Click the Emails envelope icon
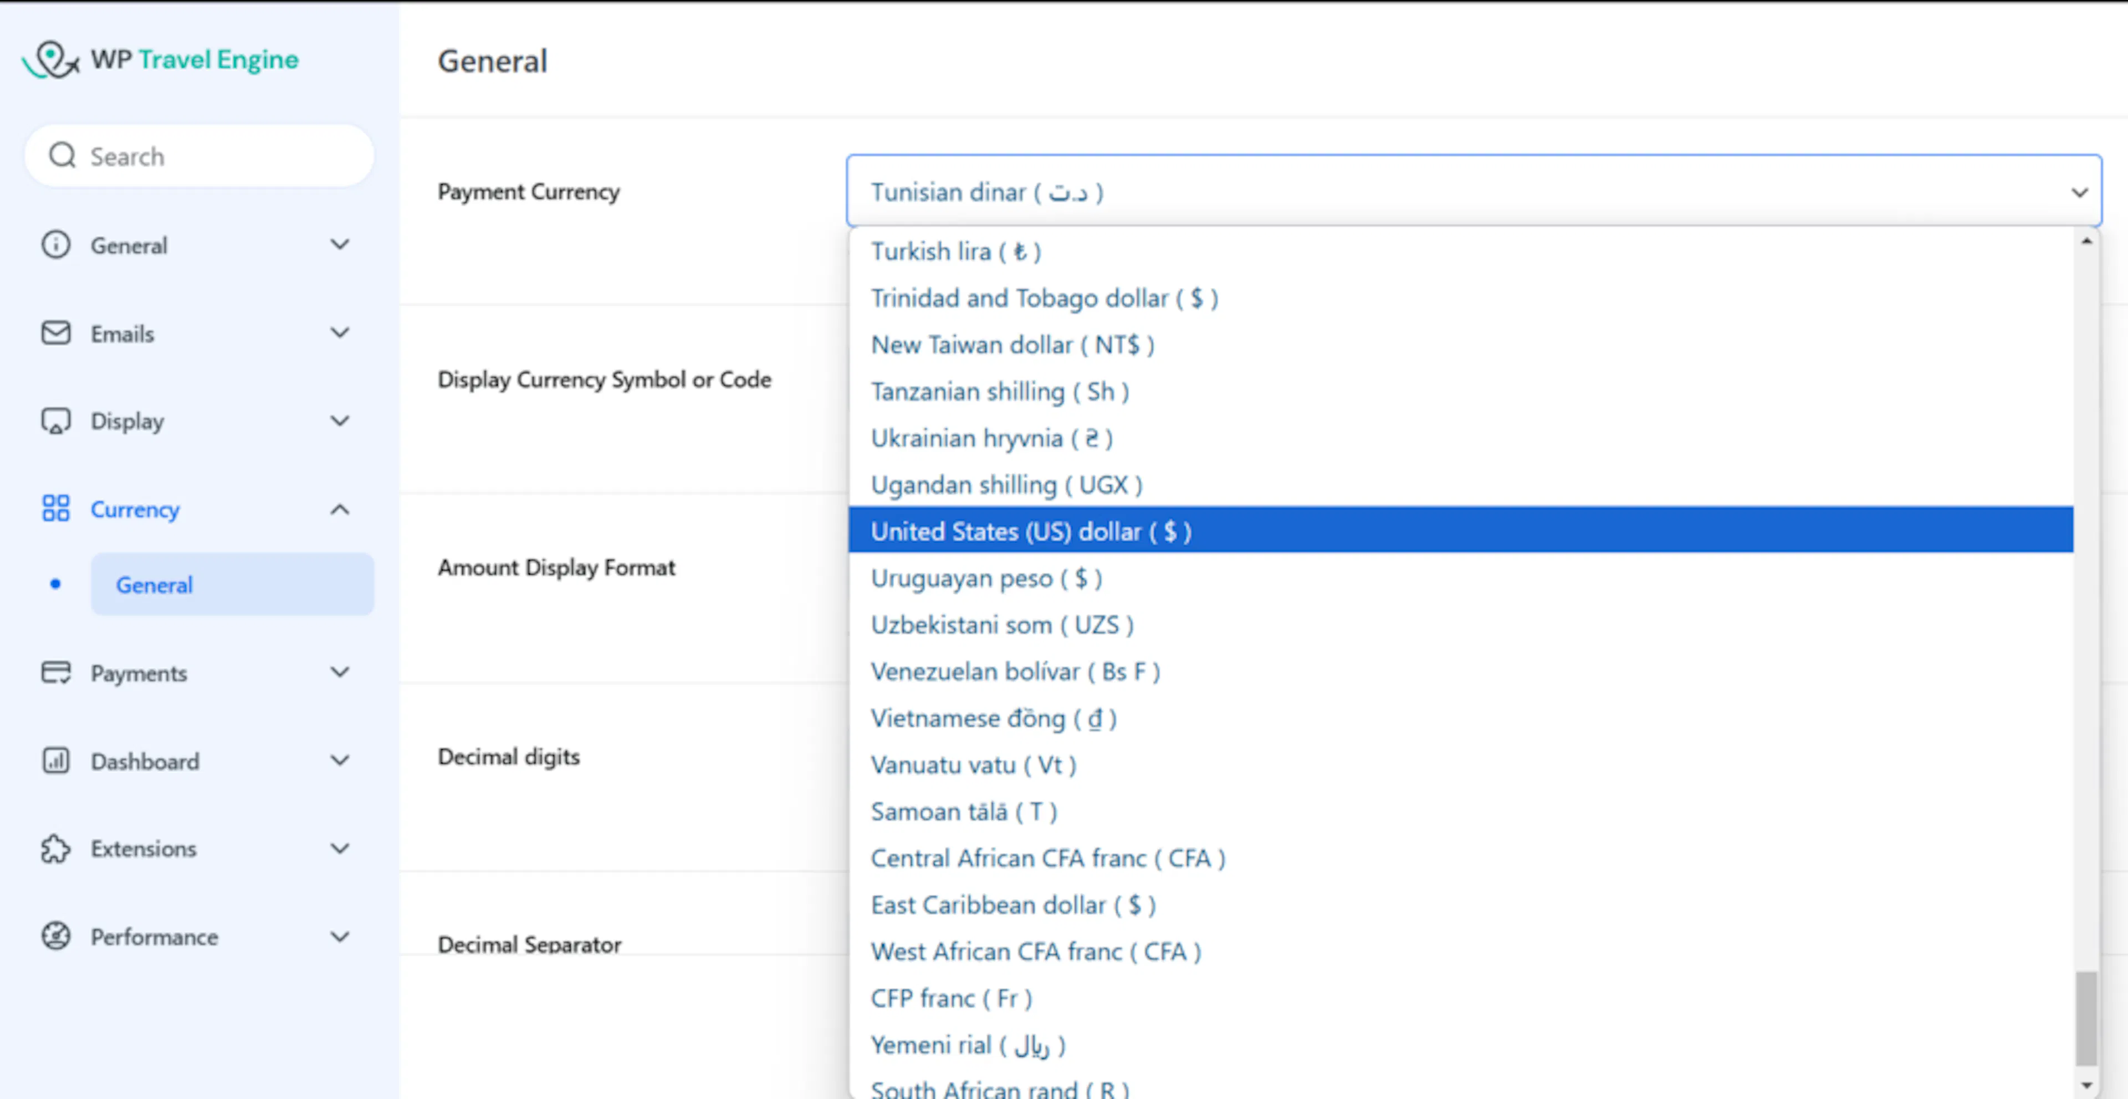This screenshot has height=1099, width=2128. click(56, 333)
